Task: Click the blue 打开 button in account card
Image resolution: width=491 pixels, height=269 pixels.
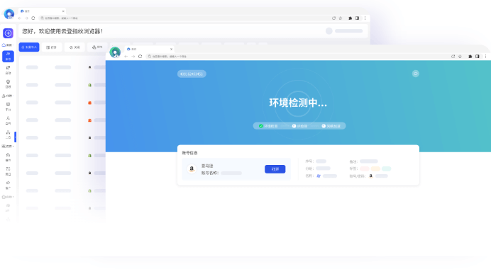Action: pos(275,169)
